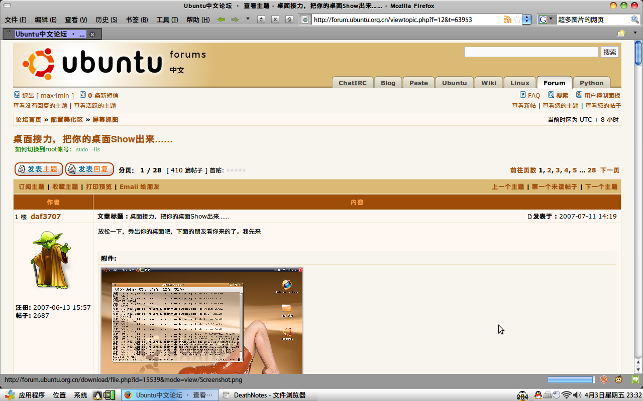This screenshot has width=643, height=401.
Task: Switch to the Wiki site tab
Action: click(x=489, y=83)
